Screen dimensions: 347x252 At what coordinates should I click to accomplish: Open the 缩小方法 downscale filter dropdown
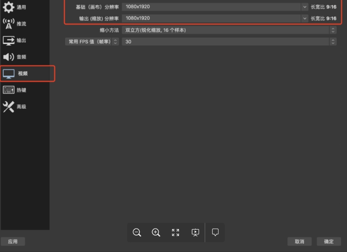point(229,30)
